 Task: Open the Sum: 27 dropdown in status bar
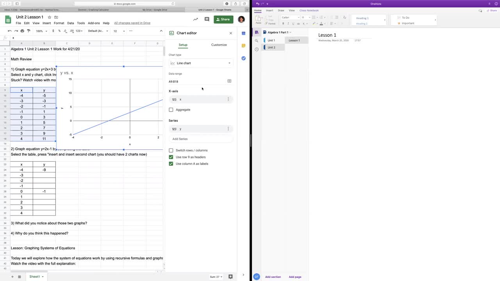(216, 277)
